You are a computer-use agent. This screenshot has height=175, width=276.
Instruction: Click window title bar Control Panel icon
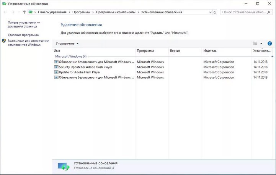[4, 4]
